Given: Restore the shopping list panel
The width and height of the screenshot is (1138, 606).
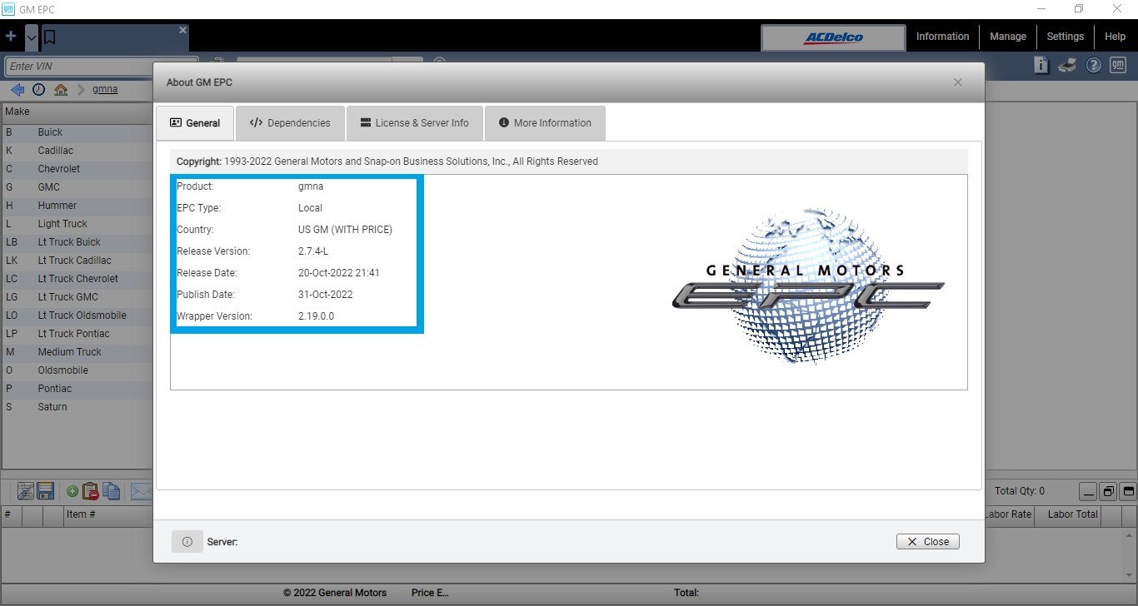Looking at the screenshot, I should 1108,491.
